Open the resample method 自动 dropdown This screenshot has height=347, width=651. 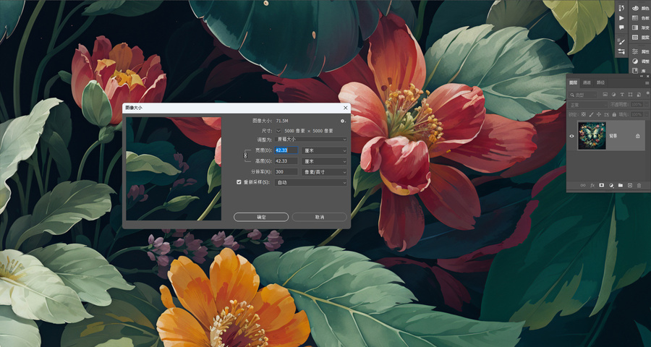click(x=310, y=183)
